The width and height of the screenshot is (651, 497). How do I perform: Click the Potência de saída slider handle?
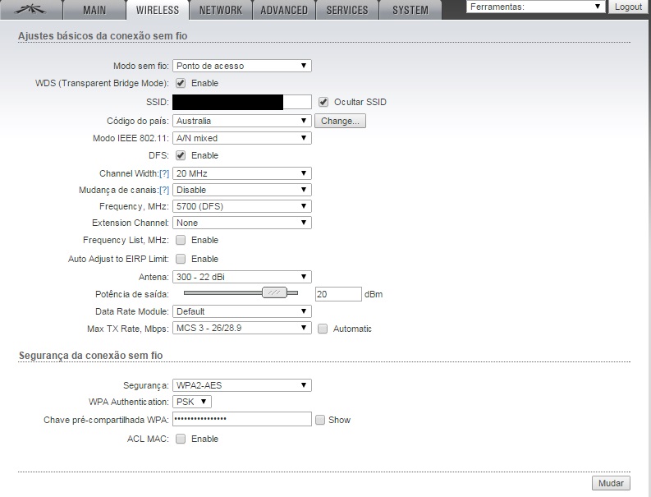(274, 292)
